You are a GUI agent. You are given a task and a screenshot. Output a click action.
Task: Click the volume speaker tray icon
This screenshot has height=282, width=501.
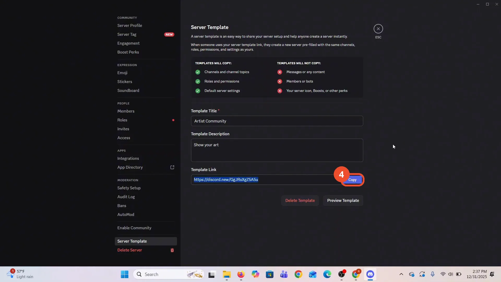(x=451, y=274)
